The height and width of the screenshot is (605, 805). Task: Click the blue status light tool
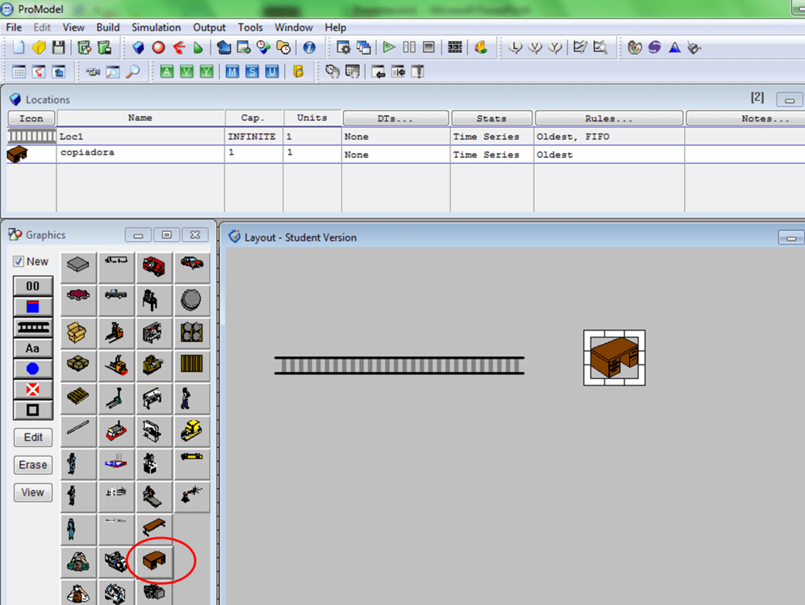(x=32, y=369)
